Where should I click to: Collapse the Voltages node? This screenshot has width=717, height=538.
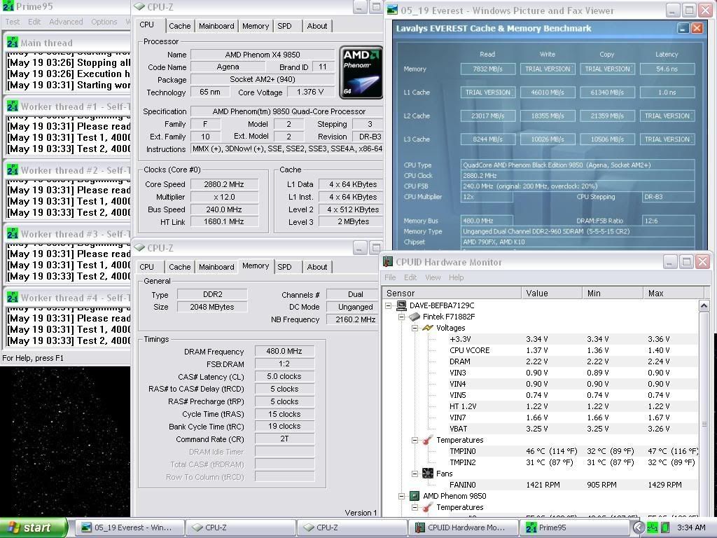pos(415,328)
